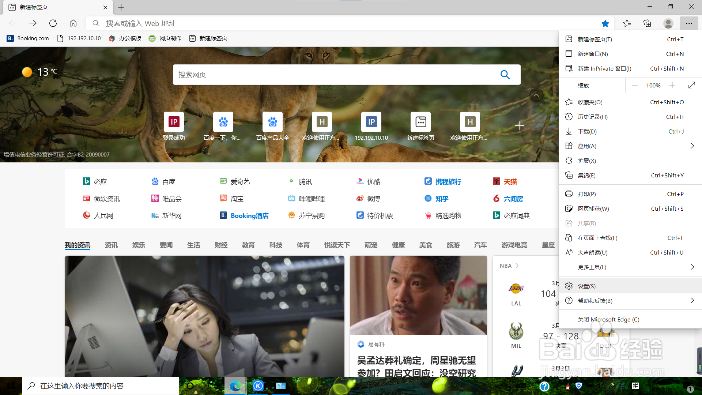Choose 打印(P) from the menu
This screenshot has width=702, height=395.
pos(630,194)
